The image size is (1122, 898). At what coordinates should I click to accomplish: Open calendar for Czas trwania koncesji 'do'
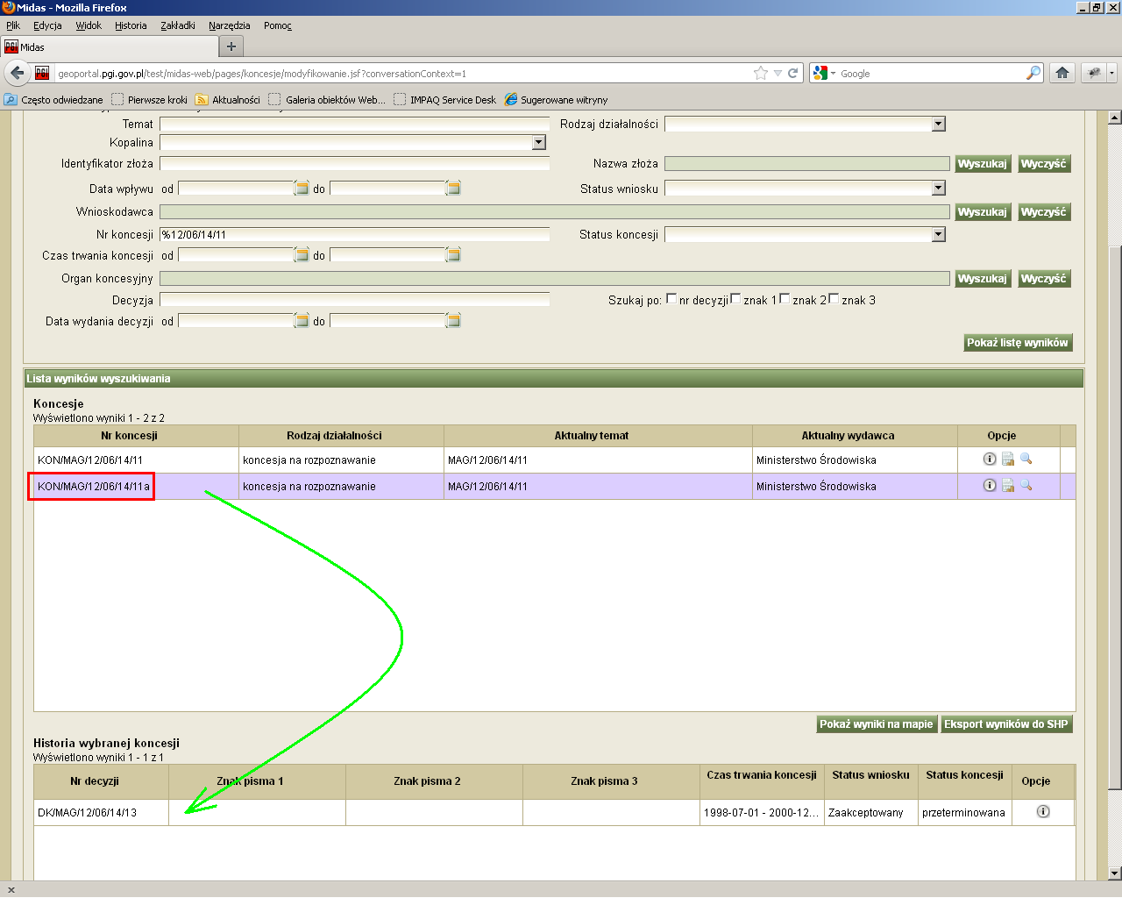coord(453,254)
